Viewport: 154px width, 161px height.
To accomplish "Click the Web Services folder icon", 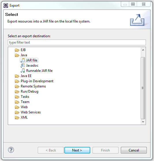I will pyautogui.click(x=17, y=112).
